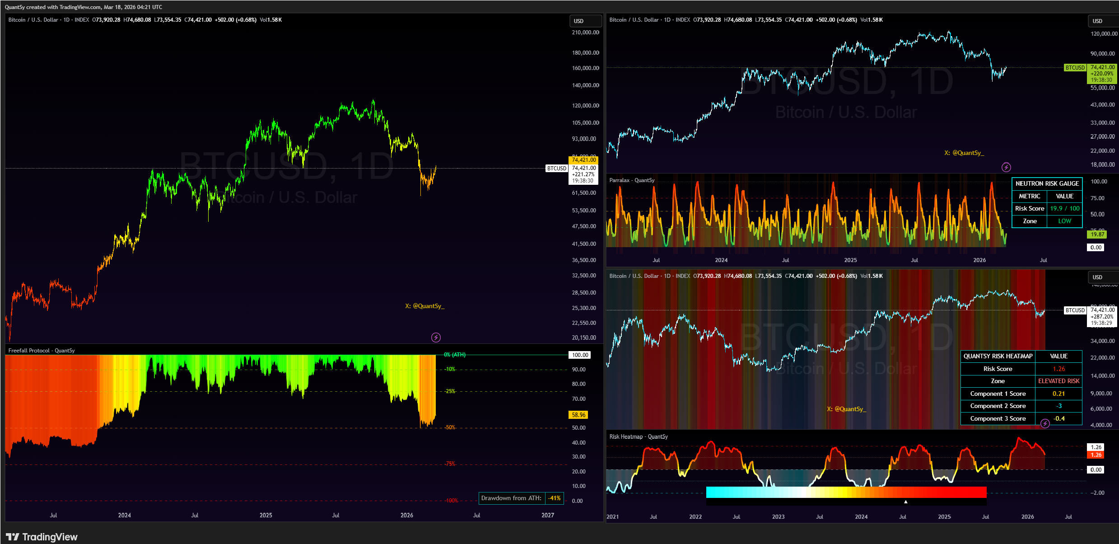Click the QUANTSY RISK HEATMAP table header

tap(998, 356)
